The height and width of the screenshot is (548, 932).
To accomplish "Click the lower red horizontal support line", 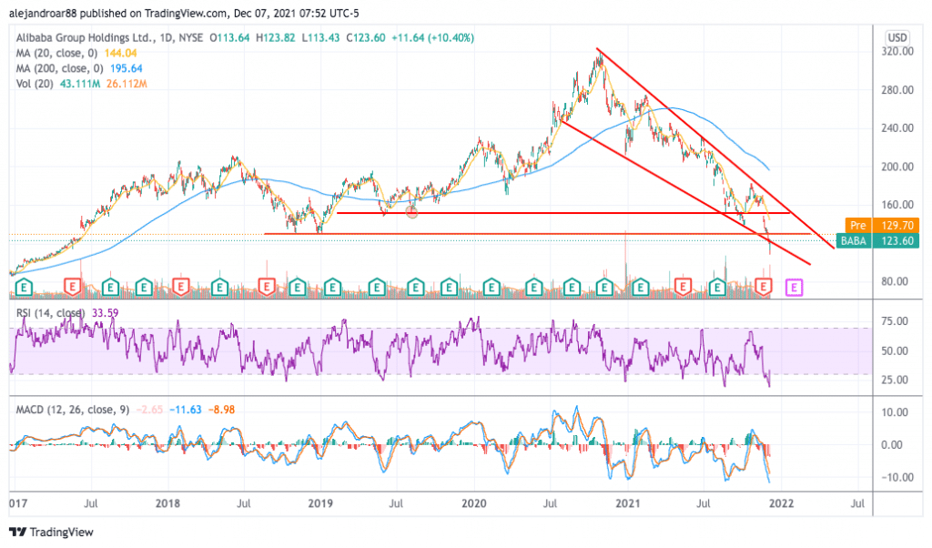I will (537, 234).
